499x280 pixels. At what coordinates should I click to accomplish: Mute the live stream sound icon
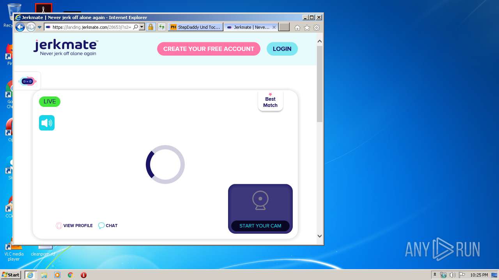coord(47,123)
